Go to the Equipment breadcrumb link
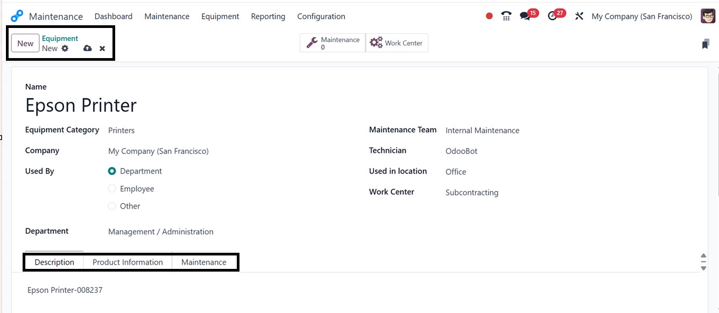Image resolution: width=719 pixels, height=313 pixels. pyautogui.click(x=60, y=38)
